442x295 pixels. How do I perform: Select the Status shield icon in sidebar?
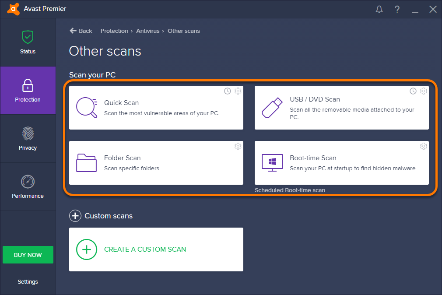[x=28, y=37]
